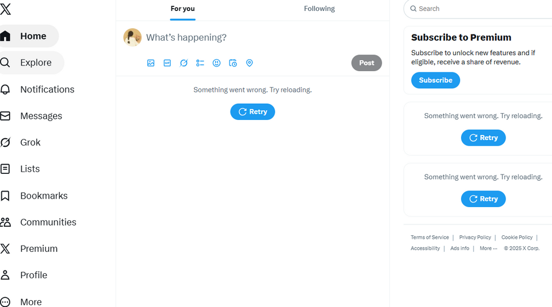Image resolution: width=552 pixels, height=307 pixels.
Task: Click the profile avatar thumbnail
Action: (132, 37)
